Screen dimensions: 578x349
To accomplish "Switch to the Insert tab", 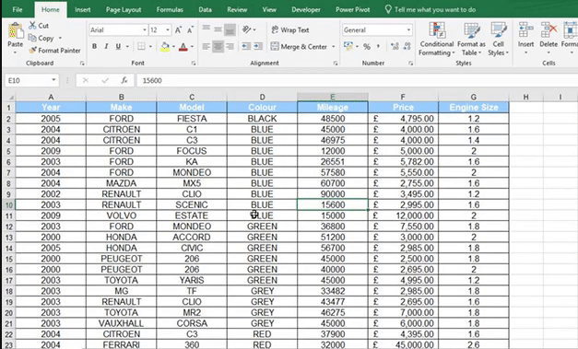I will coord(83,9).
